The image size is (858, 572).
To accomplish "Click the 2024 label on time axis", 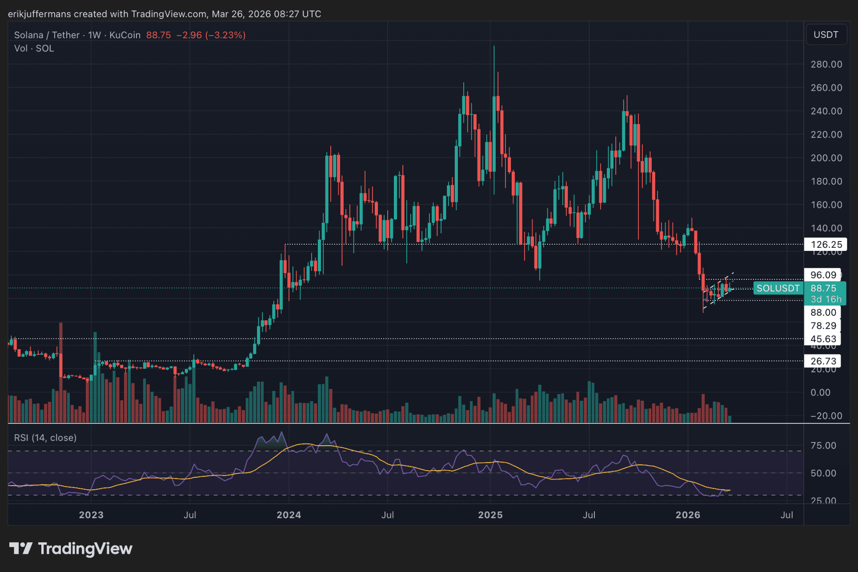I will 289,515.
